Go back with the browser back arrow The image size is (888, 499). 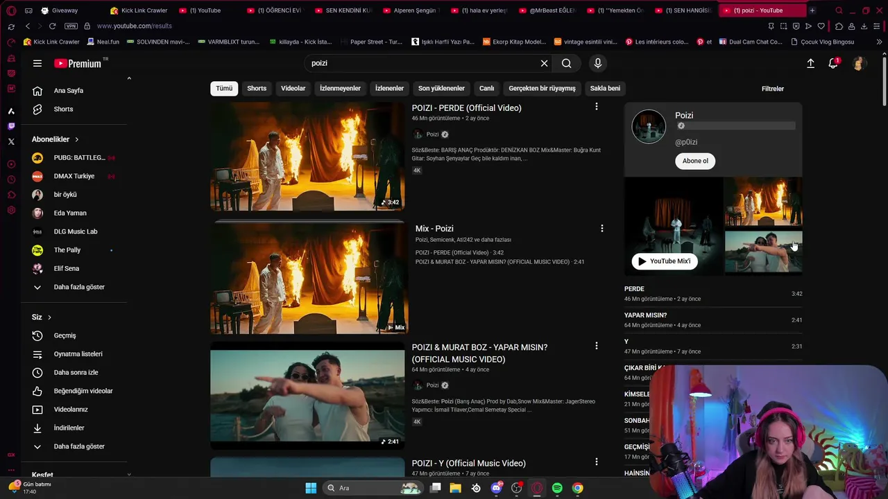click(x=28, y=26)
